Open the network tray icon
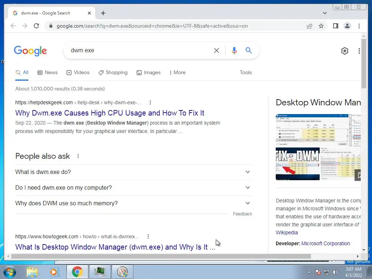 (x=327, y=272)
